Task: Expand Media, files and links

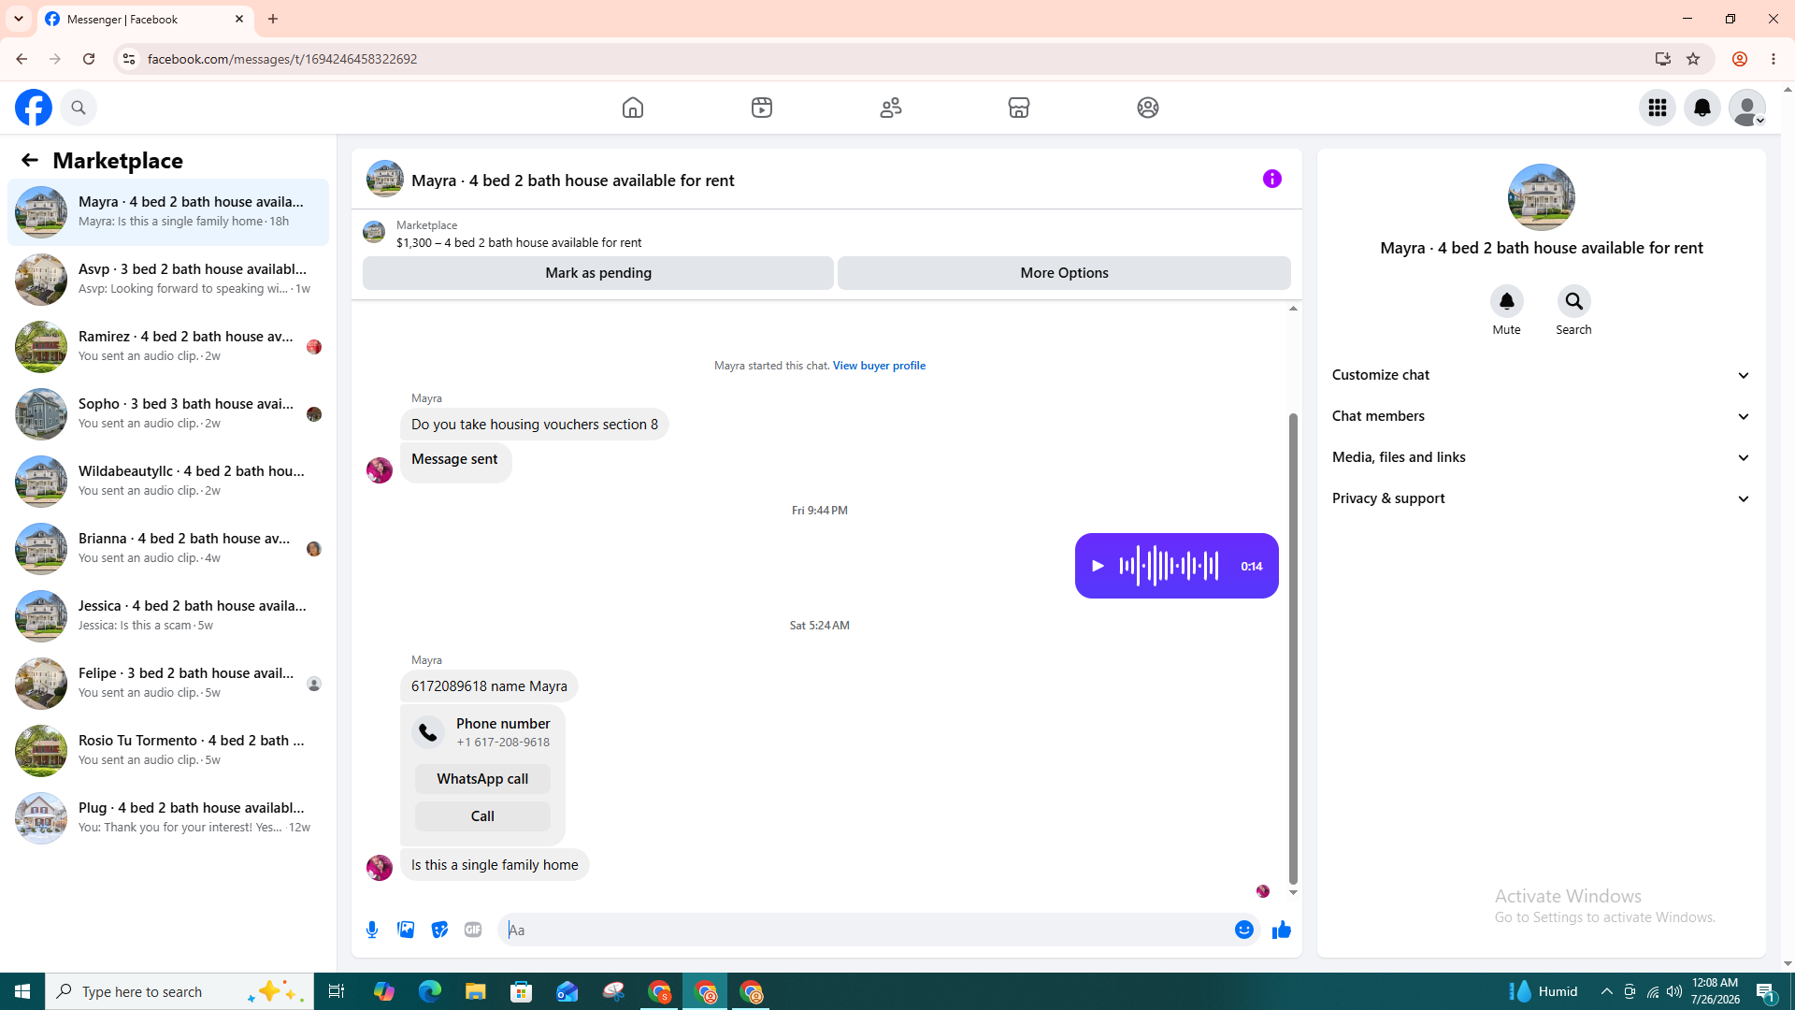Action: [1542, 457]
